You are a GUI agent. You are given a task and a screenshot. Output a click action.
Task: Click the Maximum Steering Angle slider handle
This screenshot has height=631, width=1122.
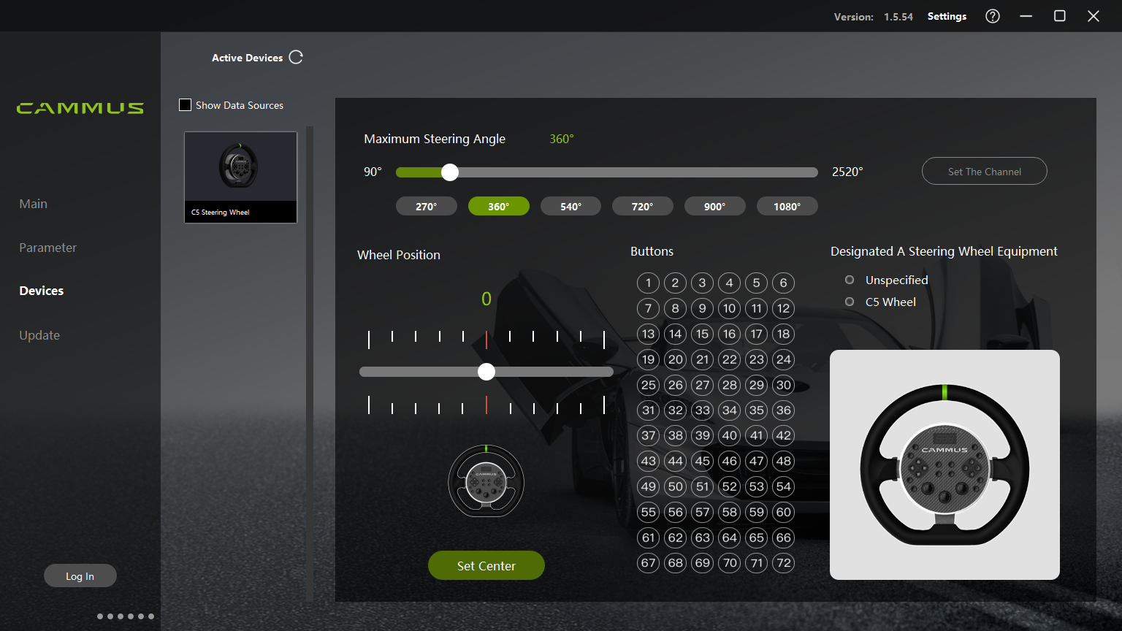(x=450, y=172)
